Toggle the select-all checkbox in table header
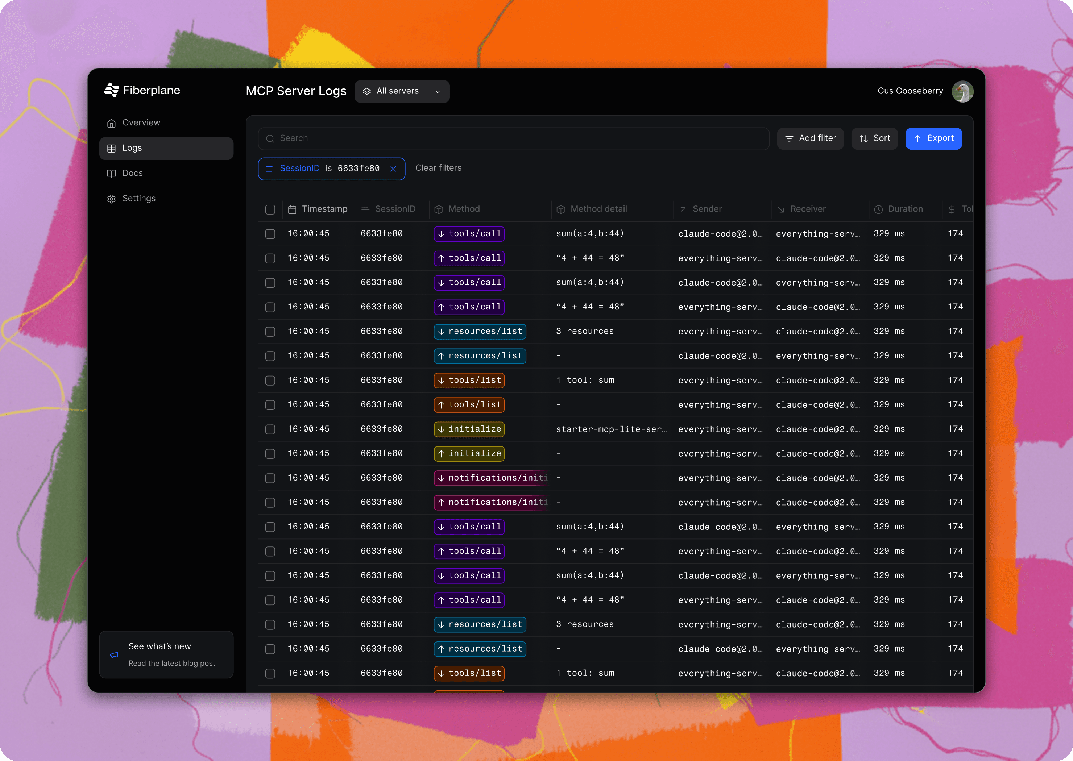This screenshot has height=761, width=1073. [x=270, y=209]
